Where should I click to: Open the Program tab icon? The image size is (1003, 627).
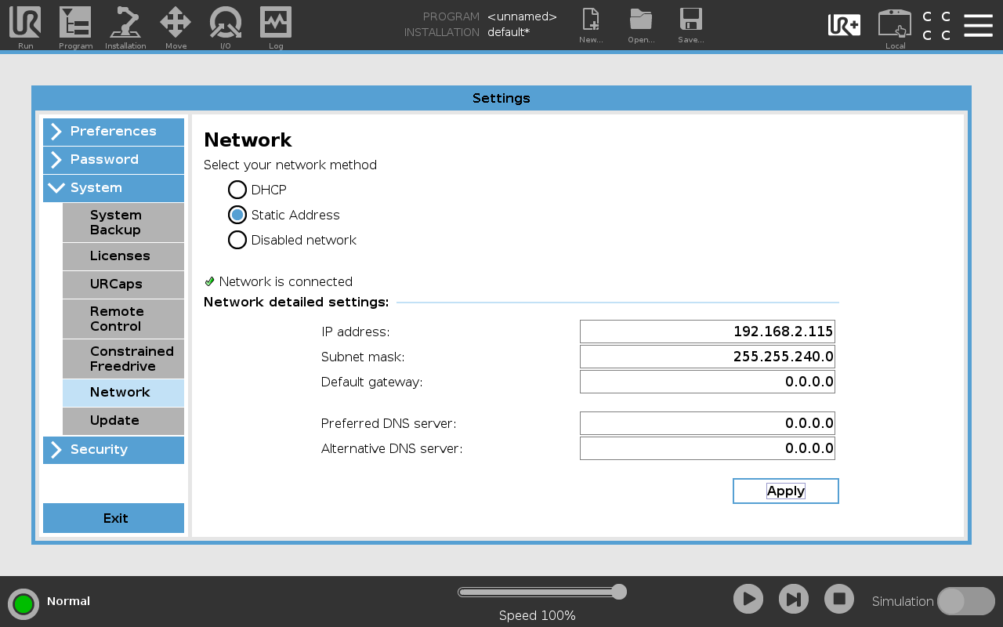point(75,23)
